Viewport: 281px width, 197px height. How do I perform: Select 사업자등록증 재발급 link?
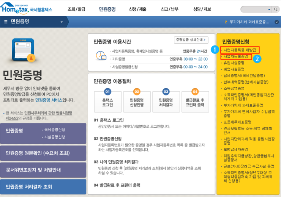coord(240,50)
